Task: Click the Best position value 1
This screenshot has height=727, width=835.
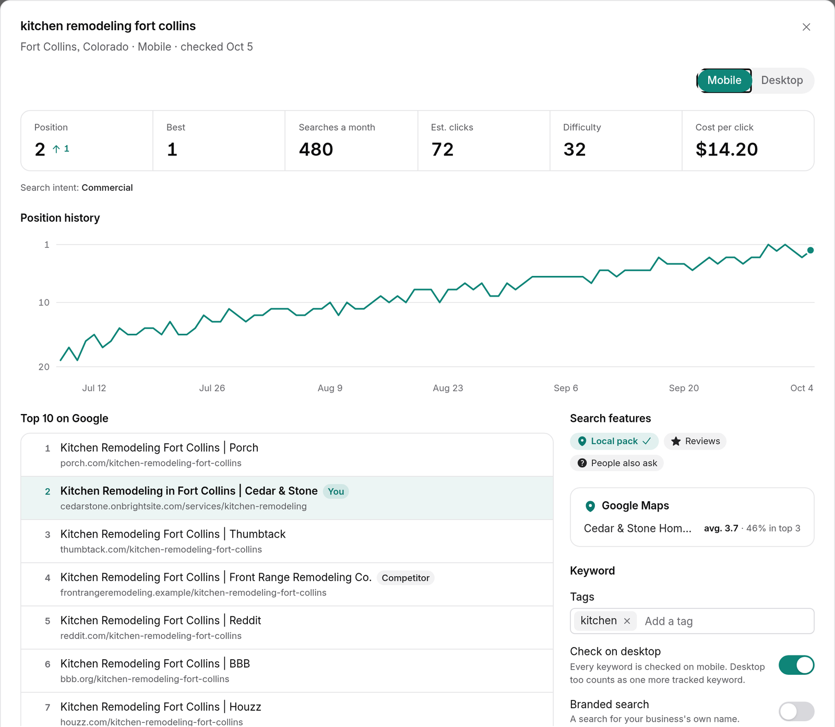Action: click(172, 150)
